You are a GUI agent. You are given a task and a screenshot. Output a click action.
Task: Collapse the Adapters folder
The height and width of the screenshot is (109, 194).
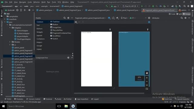point(10,28)
